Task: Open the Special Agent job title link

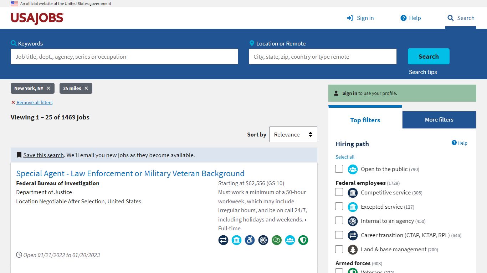Action: point(130,173)
